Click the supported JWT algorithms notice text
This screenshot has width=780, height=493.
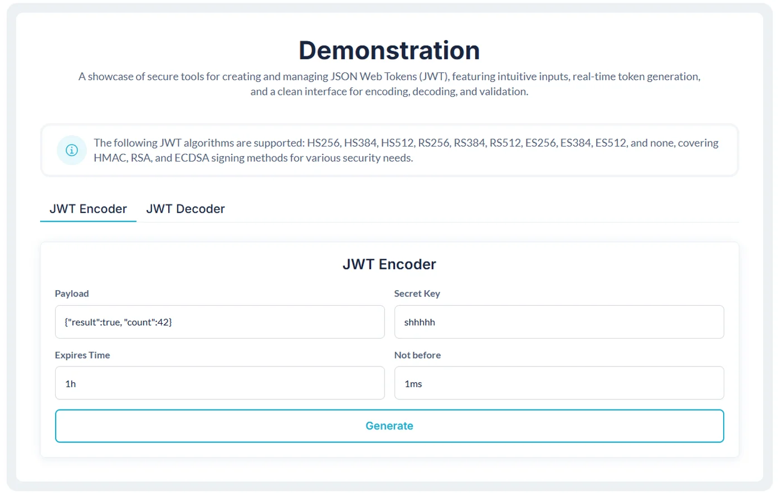point(406,150)
